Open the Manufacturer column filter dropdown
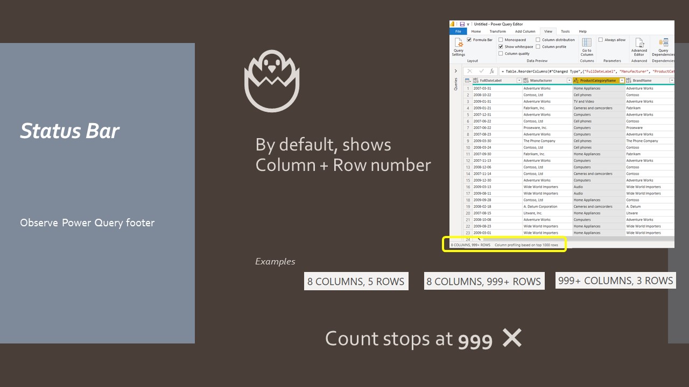The width and height of the screenshot is (689, 387). pyautogui.click(x=568, y=81)
